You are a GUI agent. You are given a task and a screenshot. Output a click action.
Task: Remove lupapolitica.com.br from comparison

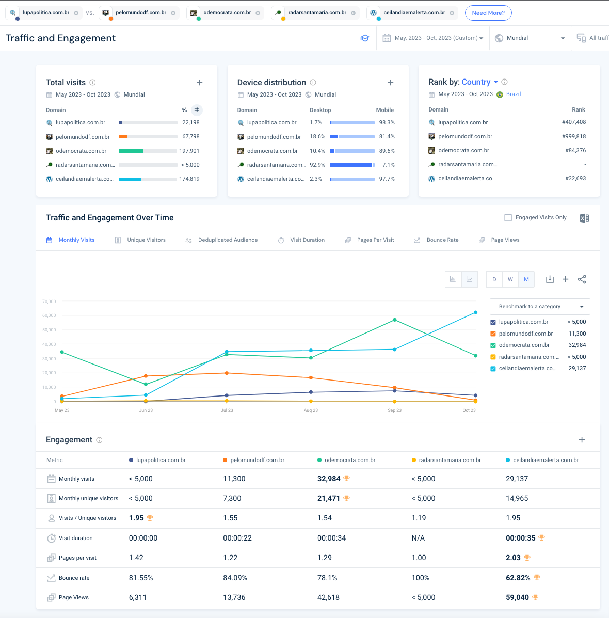pyautogui.click(x=76, y=13)
